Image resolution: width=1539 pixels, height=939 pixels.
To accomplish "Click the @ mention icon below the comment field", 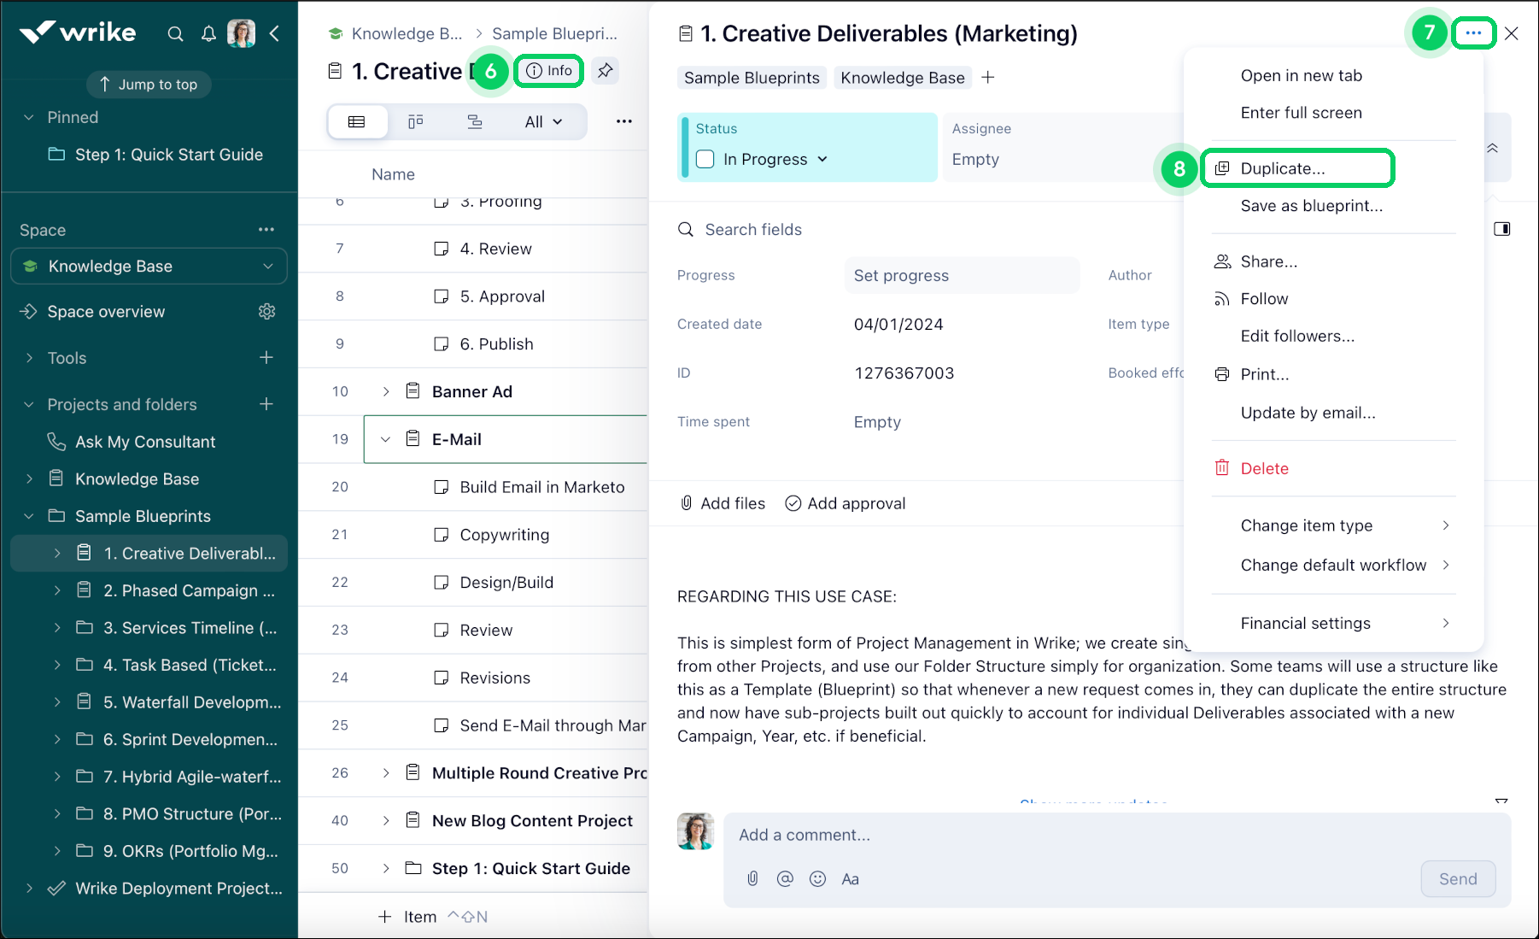I will point(785,878).
